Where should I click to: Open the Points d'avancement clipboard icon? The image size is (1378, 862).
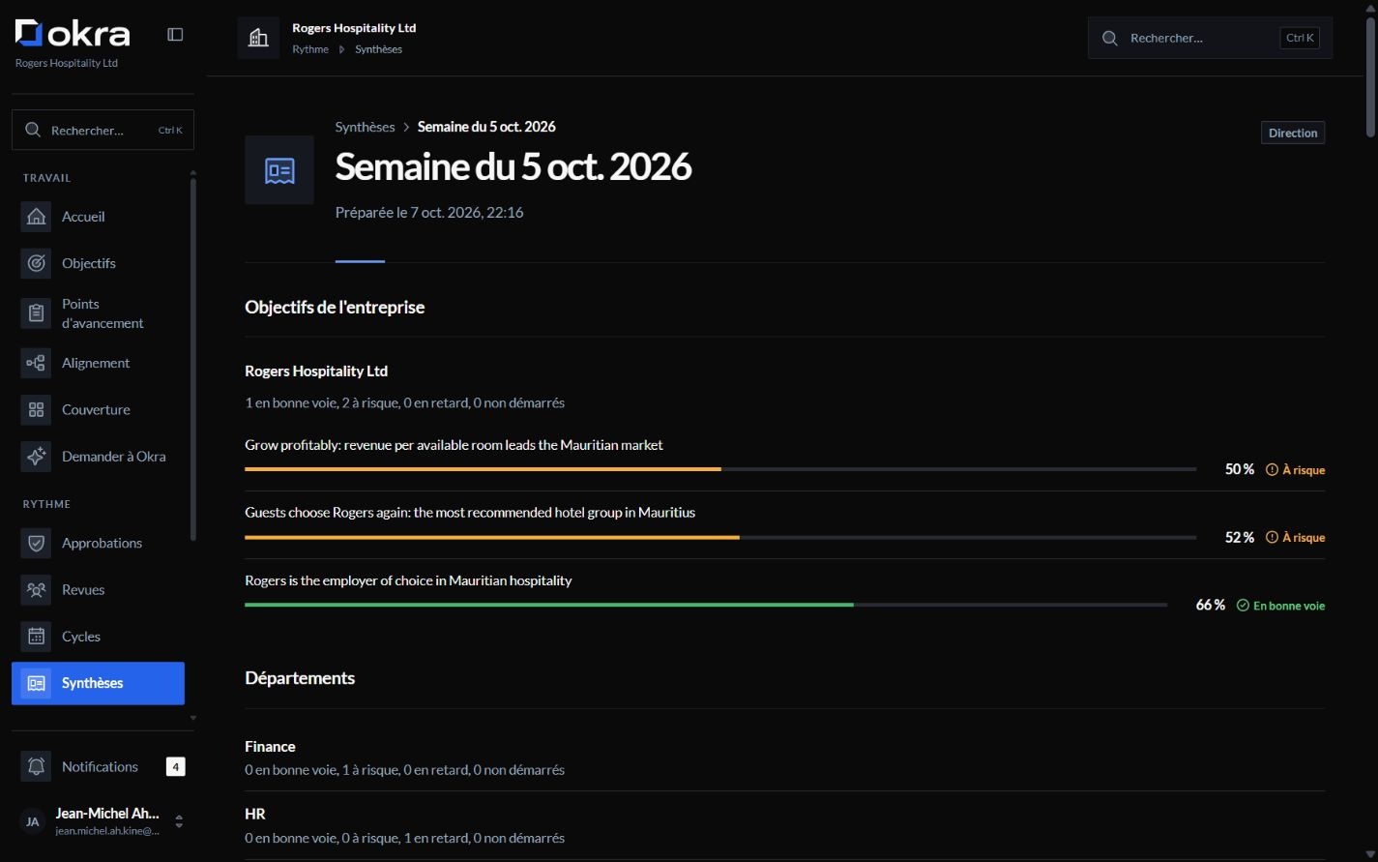(x=36, y=313)
